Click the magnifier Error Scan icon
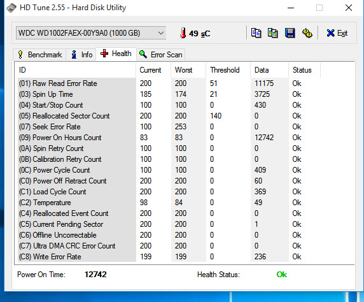 click(x=143, y=54)
